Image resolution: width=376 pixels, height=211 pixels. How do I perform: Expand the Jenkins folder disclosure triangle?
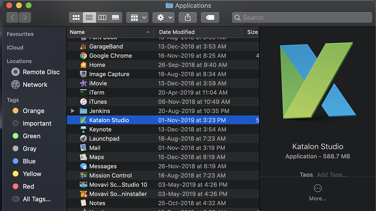click(73, 111)
